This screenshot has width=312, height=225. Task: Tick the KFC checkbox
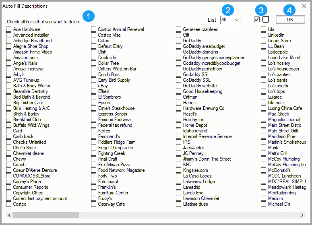pyautogui.click(x=178, y=165)
